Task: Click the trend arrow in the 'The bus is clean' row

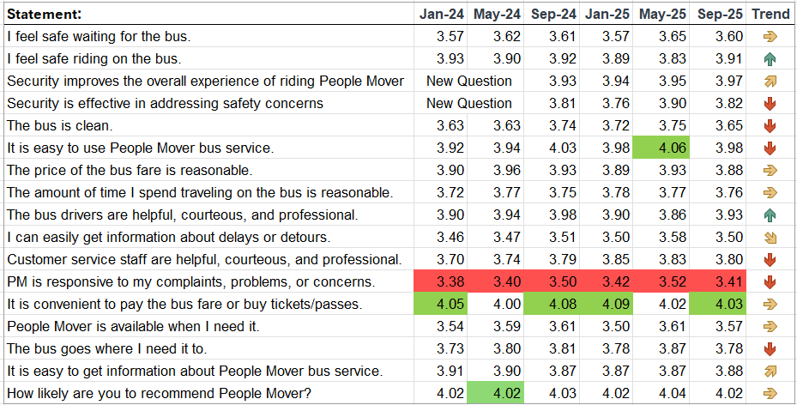Action: [x=770, y=126]
